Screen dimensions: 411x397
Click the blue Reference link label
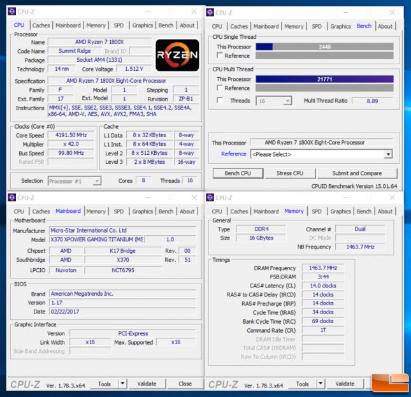(234, 154)
